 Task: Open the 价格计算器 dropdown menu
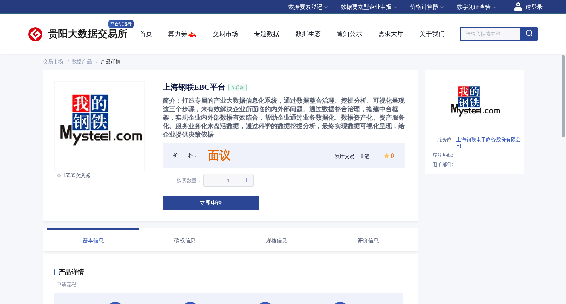click(x=427, y=7)
